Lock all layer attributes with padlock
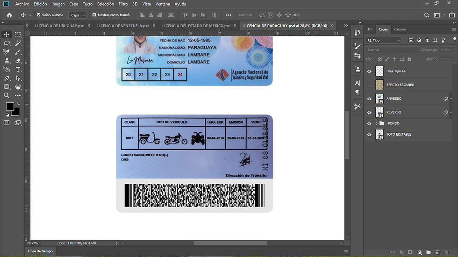The height and width of the screenshot is (257, 458). click(x=409, y=59)
